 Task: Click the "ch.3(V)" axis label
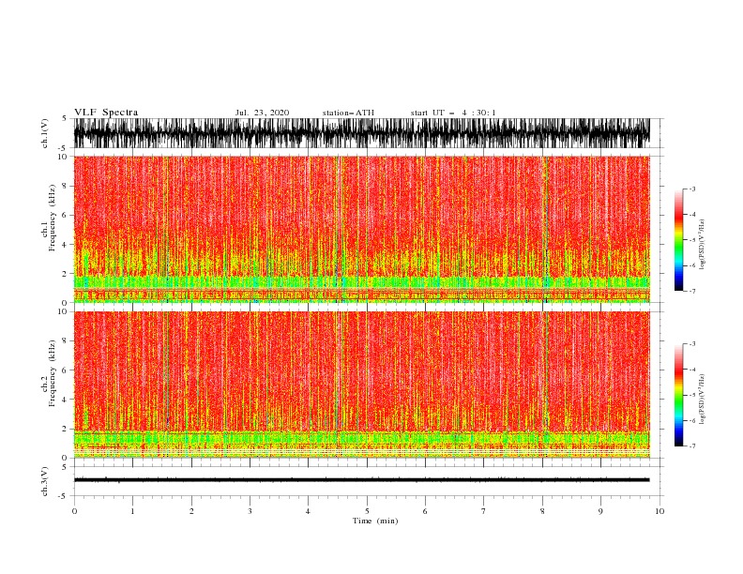click(45, 481)
